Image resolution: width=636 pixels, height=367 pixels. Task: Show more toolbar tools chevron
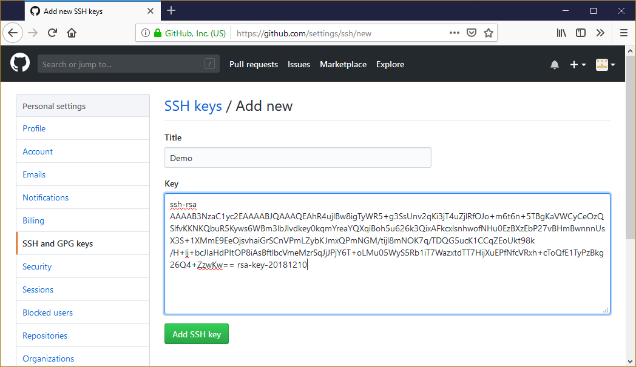[600, 33]
